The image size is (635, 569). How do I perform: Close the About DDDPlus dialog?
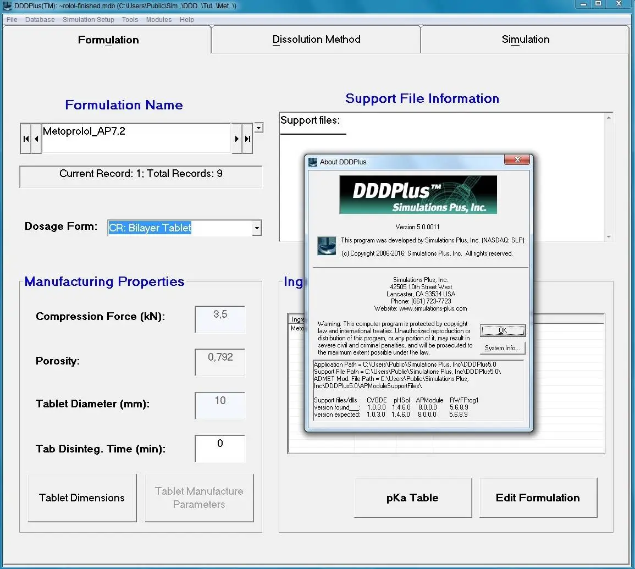[517, 159]
